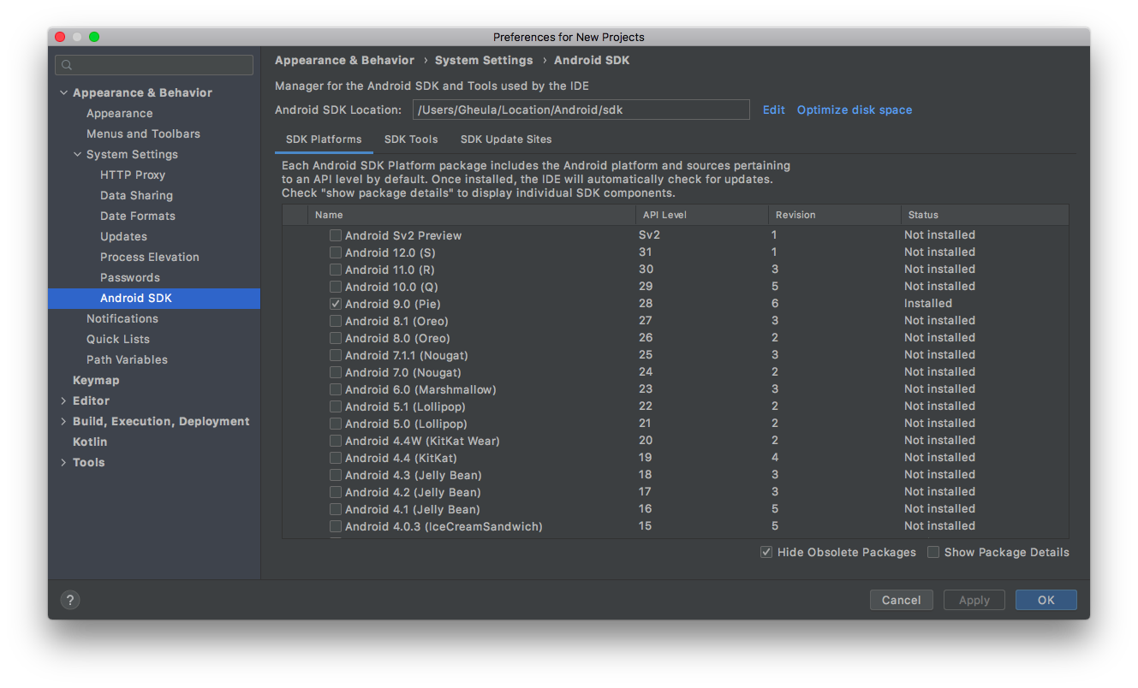Open the SDK Update Sites tab
The height and width of the screenshot is (688, 1138).
coord(506,139)
